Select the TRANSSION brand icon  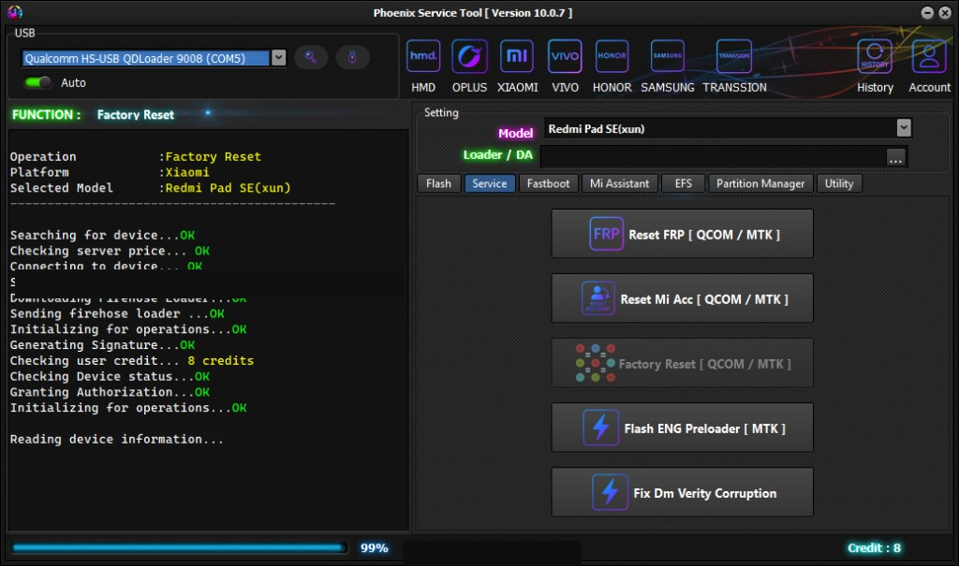(734, 57)
